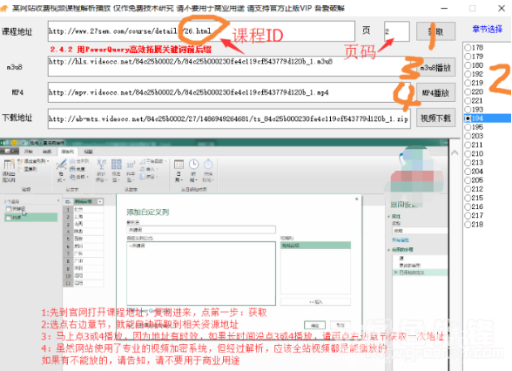Click the Scientific 10² icon in ribbon
512x371 pixels.
tap(131, 165)
